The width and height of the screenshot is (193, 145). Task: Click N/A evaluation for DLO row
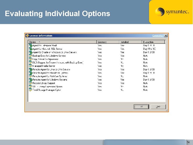(145, 63)
